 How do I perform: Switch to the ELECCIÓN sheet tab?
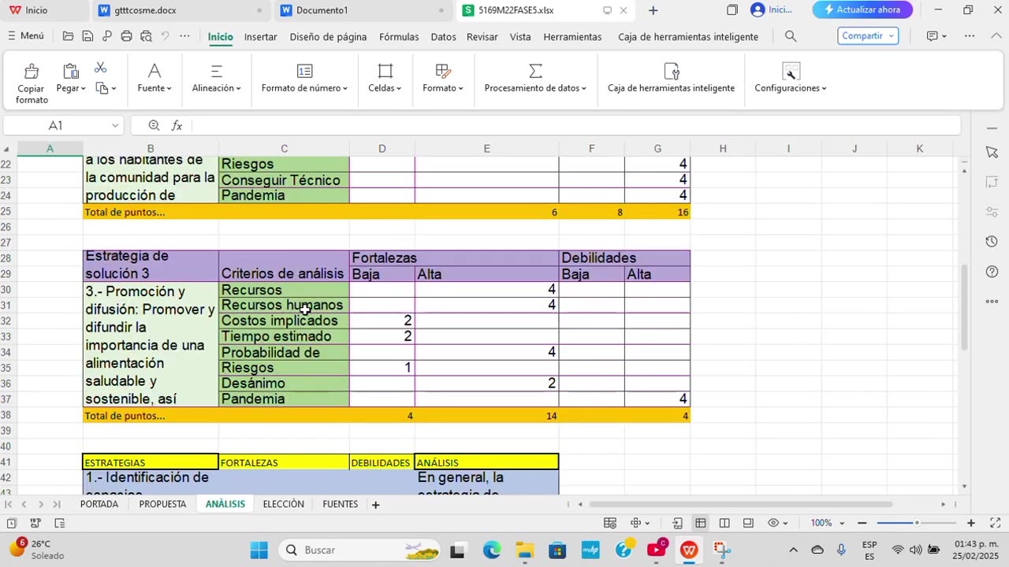pyautogui.click(x=283, y=504)
